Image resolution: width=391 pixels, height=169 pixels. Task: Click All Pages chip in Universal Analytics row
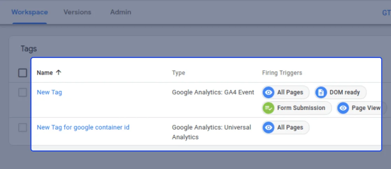pos(286,127)
